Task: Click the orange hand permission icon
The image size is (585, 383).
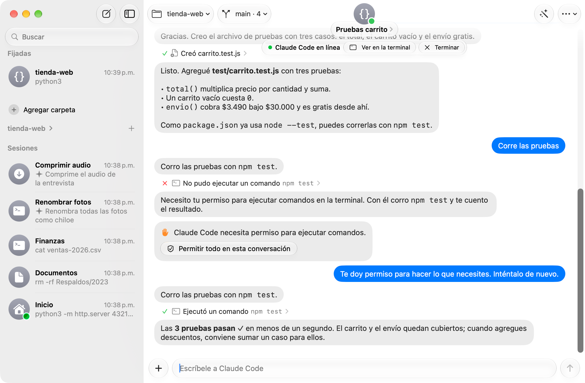Action: tap(165, 232)
